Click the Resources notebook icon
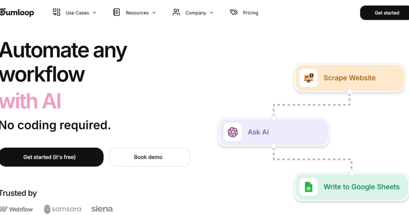Viewport: 409px width, 215px height. [x=116, y=12]
